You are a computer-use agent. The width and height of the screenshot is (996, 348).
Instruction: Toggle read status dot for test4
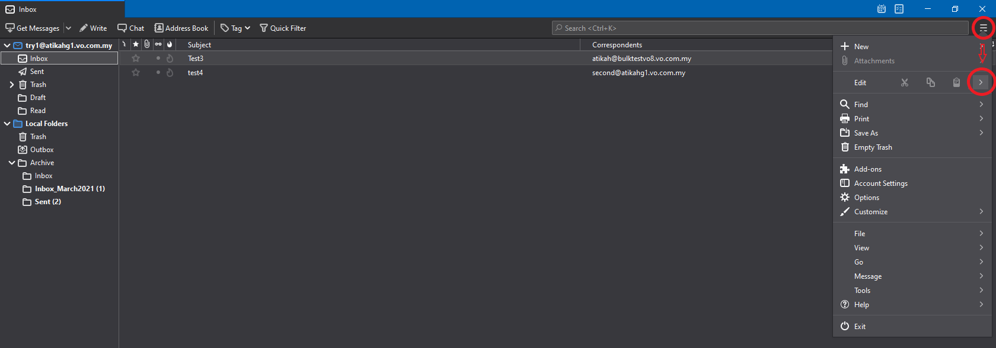[158, 73]
